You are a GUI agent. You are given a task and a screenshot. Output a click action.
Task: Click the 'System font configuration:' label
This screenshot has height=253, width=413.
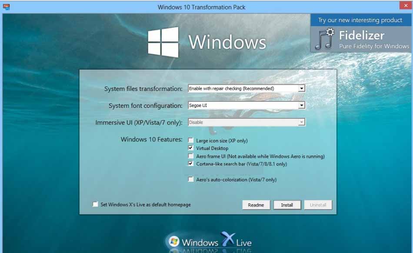pyautogui.click(x=145, y=106)
